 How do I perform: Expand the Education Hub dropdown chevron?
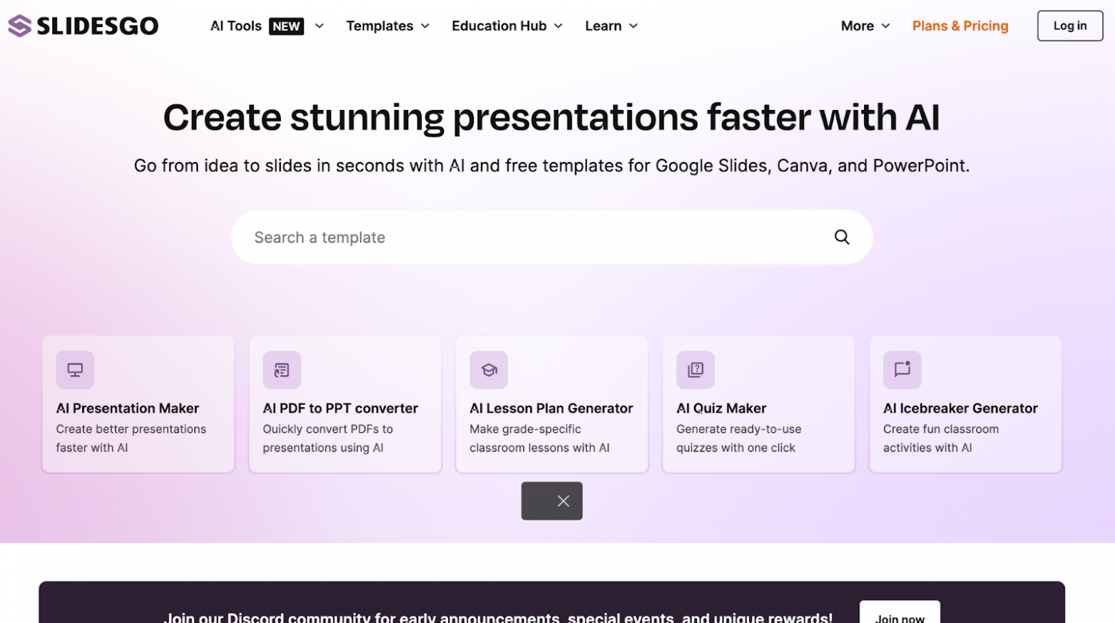[558, 26]
